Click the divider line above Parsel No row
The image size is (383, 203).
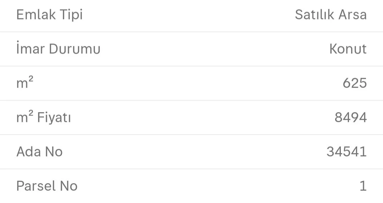(x=191, y=169)
